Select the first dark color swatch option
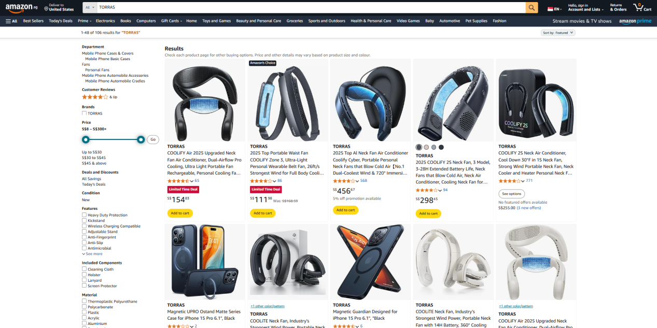 419,147
